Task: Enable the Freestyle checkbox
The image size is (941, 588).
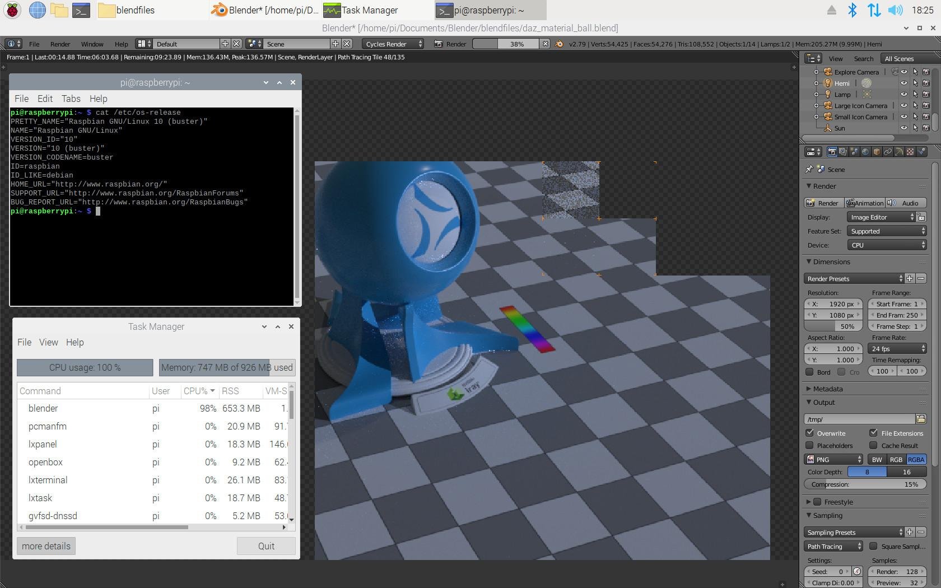Action: coord(817,502)
